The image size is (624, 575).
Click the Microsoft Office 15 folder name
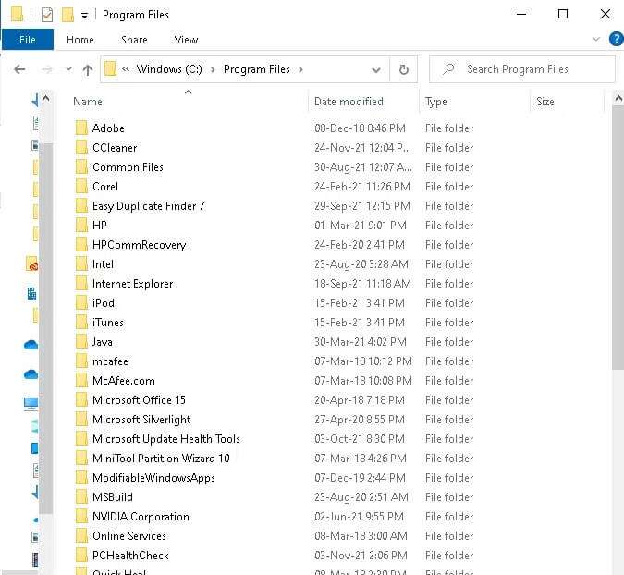(x=139, y=400)
